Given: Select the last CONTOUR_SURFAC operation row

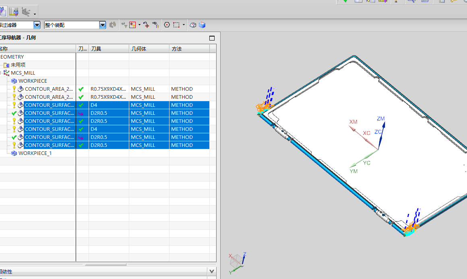Looking at the screenshot, I should pos(50,145).
